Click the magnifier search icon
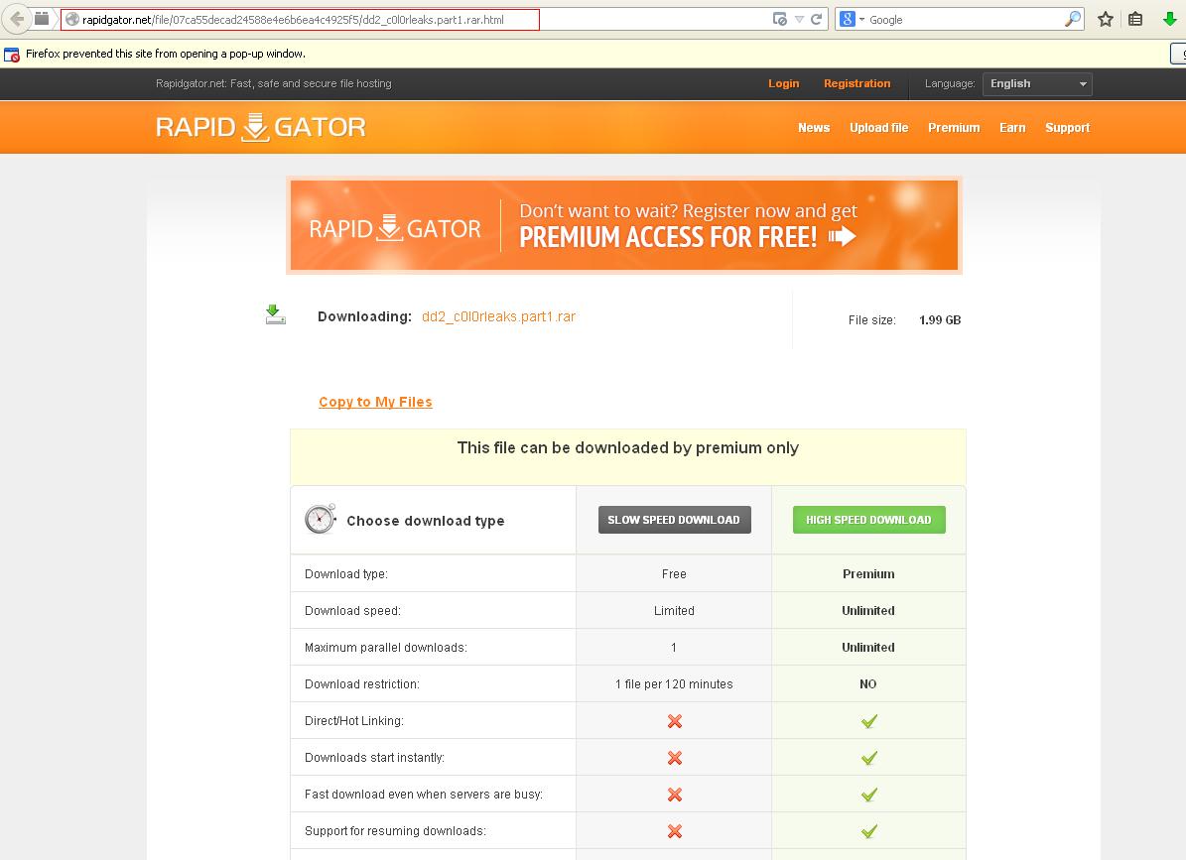1186x860 pixels. click(x=1073, y=20)
